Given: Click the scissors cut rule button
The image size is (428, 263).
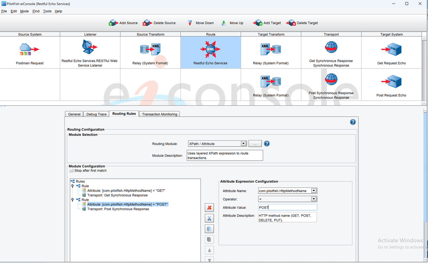Looking at the screenshot, I should point(209,218).
